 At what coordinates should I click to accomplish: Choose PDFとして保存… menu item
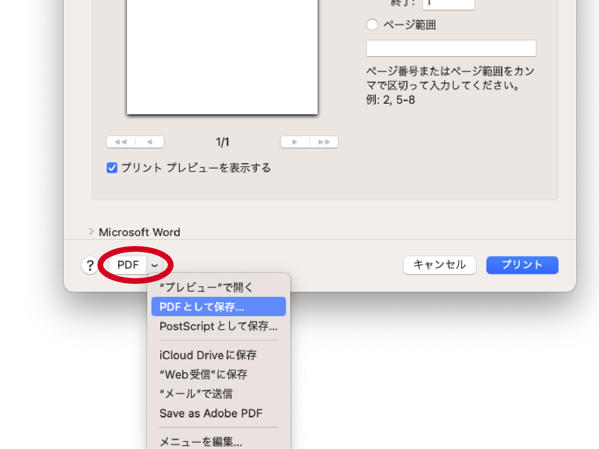[x=219, y=307]
